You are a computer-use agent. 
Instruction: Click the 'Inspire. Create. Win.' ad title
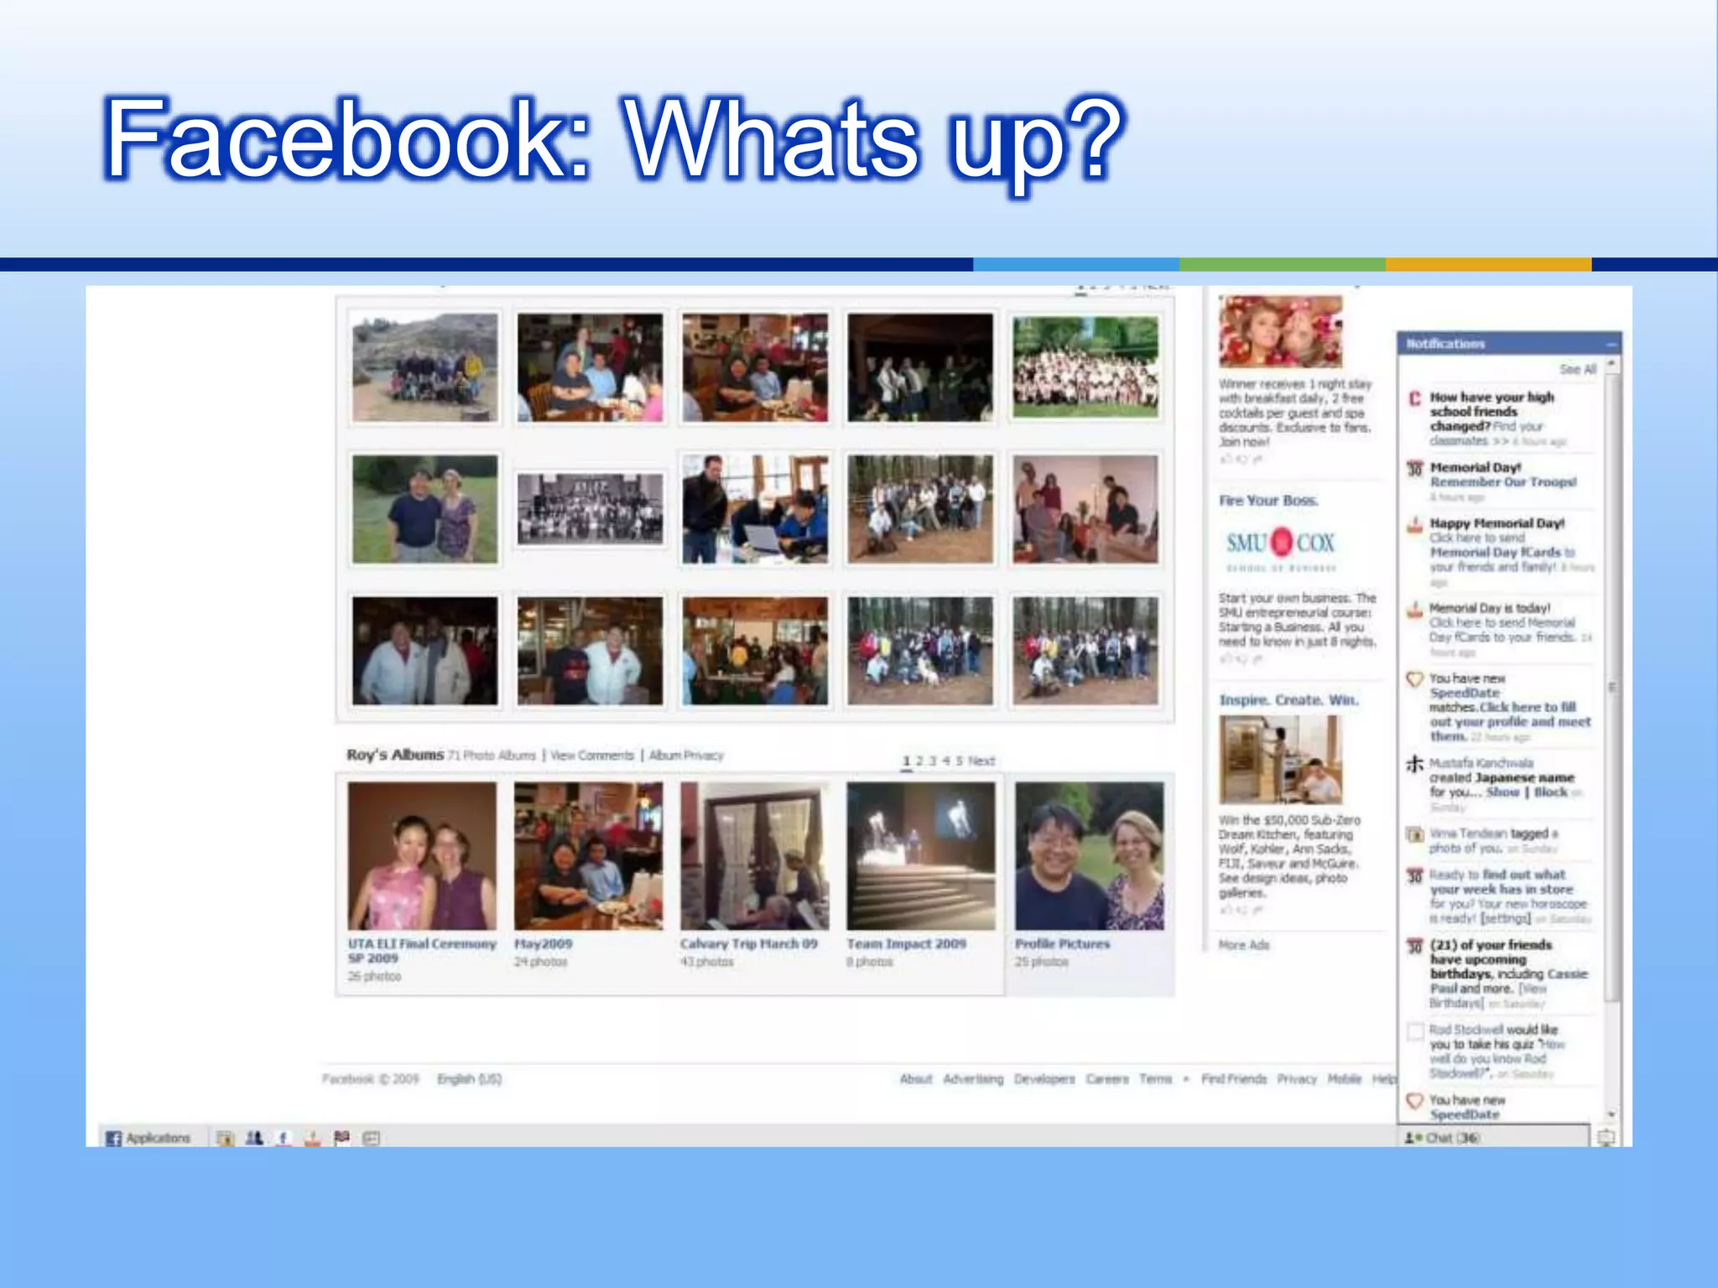[x=1288, y=700]
